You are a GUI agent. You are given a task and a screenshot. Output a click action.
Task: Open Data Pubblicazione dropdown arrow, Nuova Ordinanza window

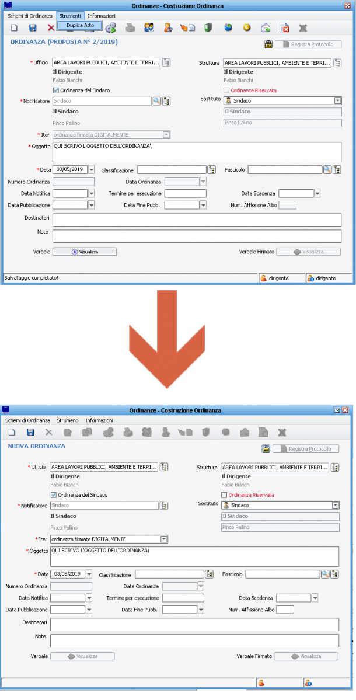[89, 610]
